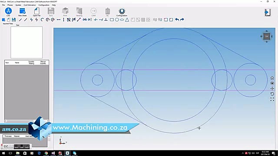The image size is (278, 156).
Task: Create a New Sheet
Action: 22,12
